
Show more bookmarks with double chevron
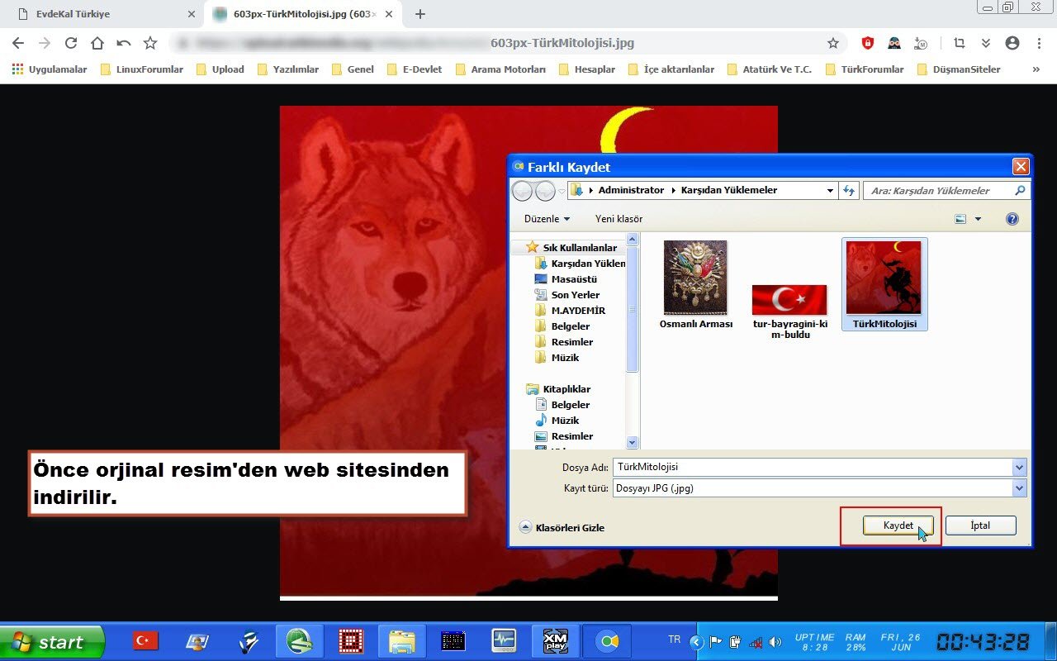click(1038, 69)
